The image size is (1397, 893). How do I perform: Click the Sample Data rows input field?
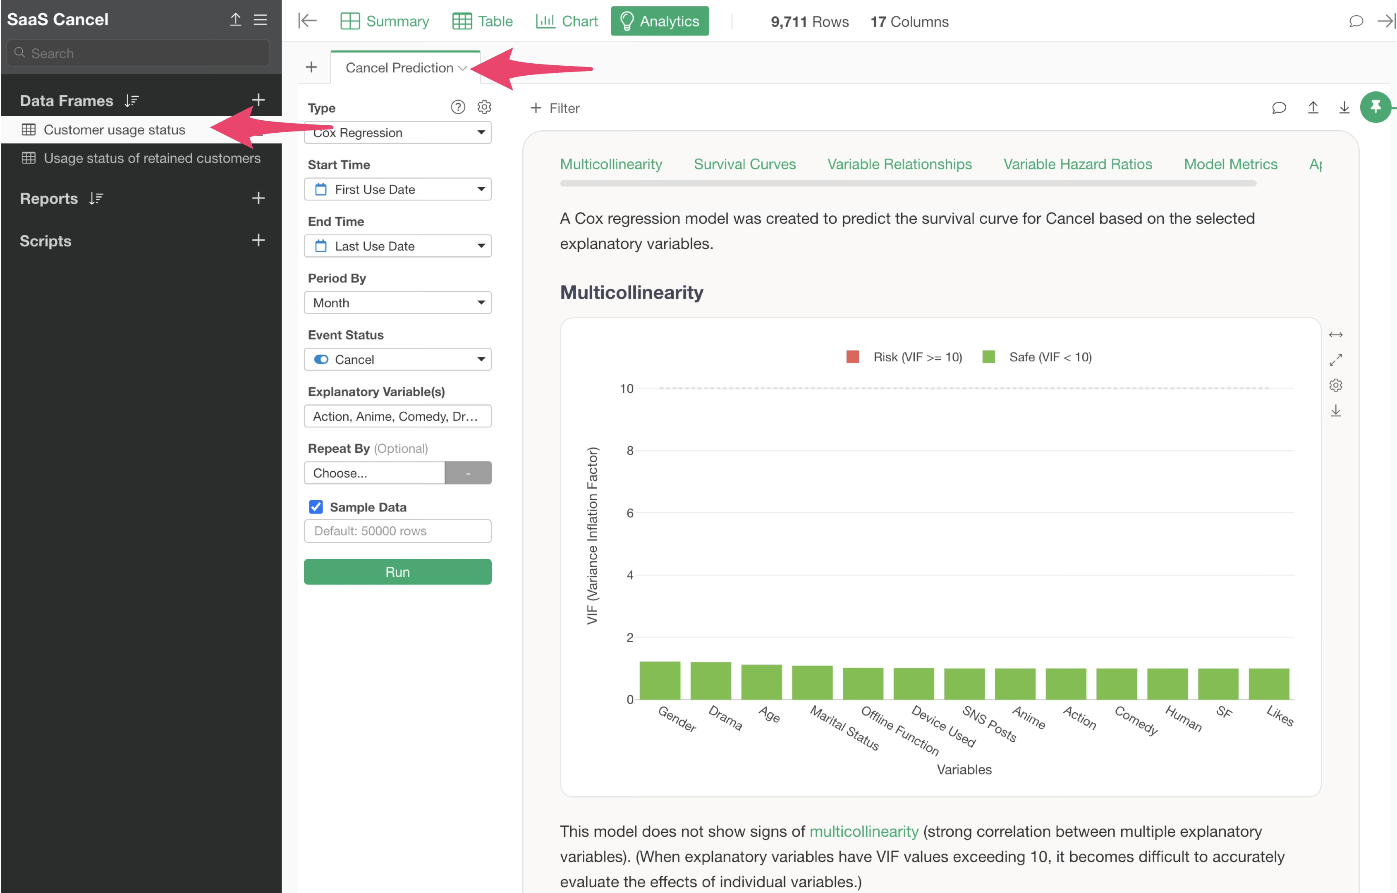[x=397, y=530]
